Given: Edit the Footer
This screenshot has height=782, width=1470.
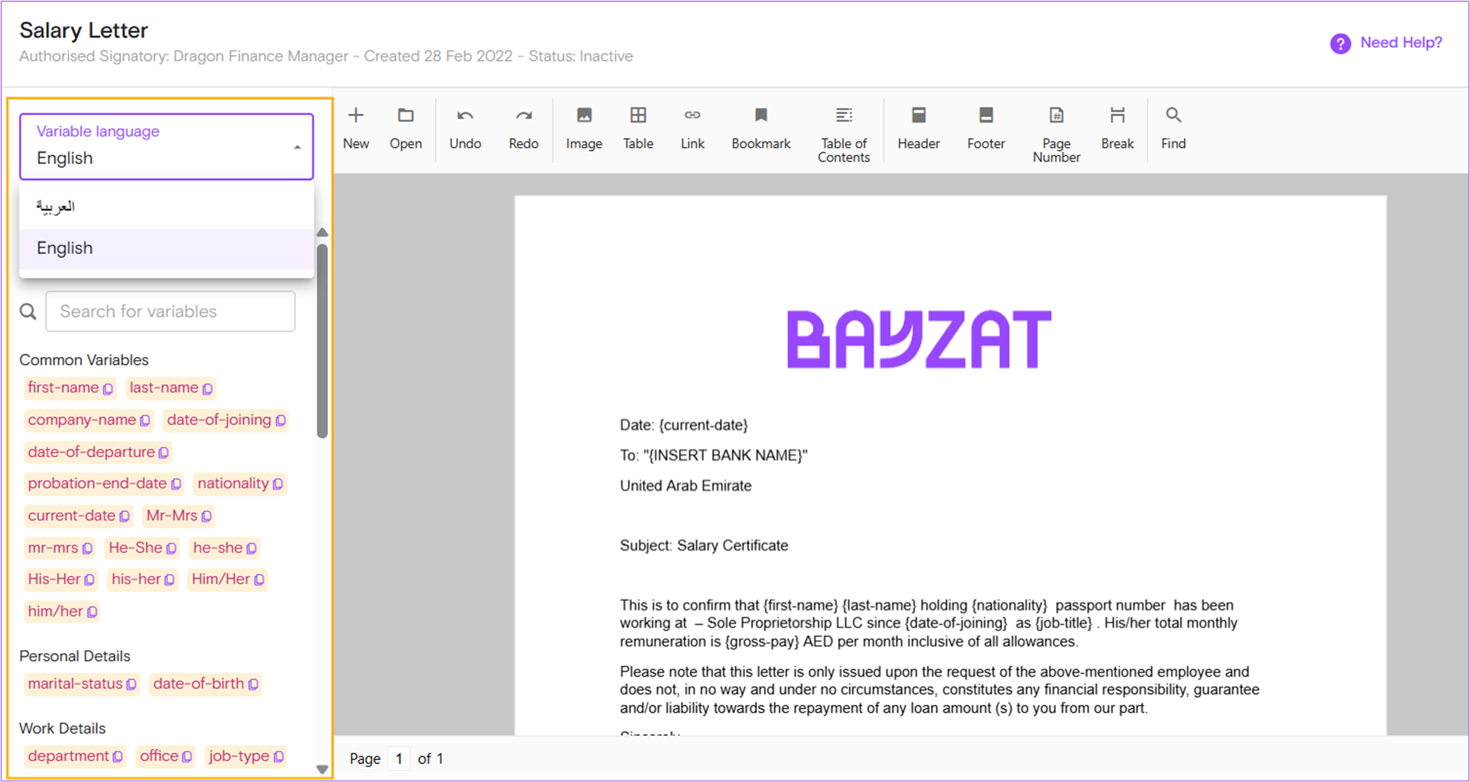Looking at the screenshot, I should [x=986, y=128].
